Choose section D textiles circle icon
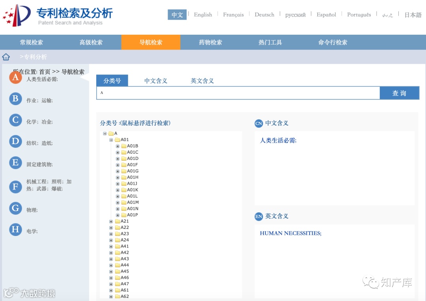Image resolution: width=426 pixels, height=301 pixels. pos(15,141)
